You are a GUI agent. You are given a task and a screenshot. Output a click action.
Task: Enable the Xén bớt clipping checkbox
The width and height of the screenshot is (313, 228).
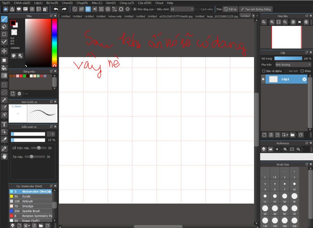coord(286,71)
